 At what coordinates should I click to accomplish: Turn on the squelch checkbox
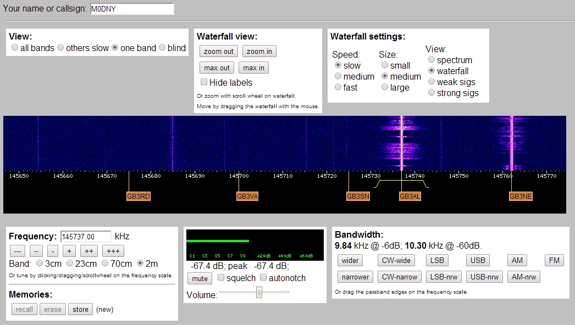click(221, 278)
